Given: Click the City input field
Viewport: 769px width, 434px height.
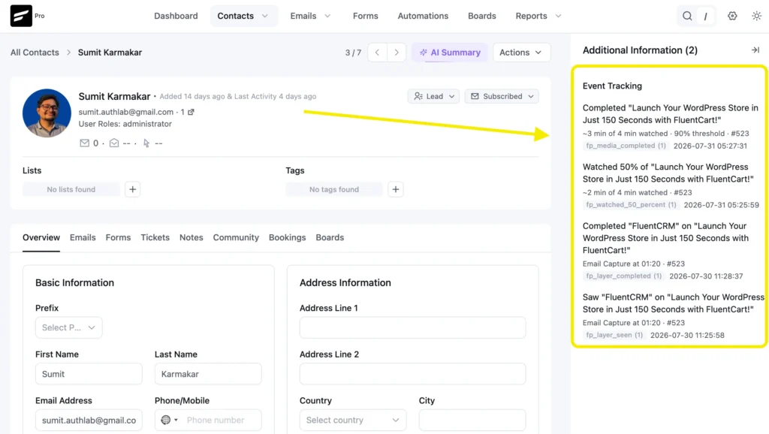Looking at the screenshot, I should pyautogui.click(x=472, y=420).
